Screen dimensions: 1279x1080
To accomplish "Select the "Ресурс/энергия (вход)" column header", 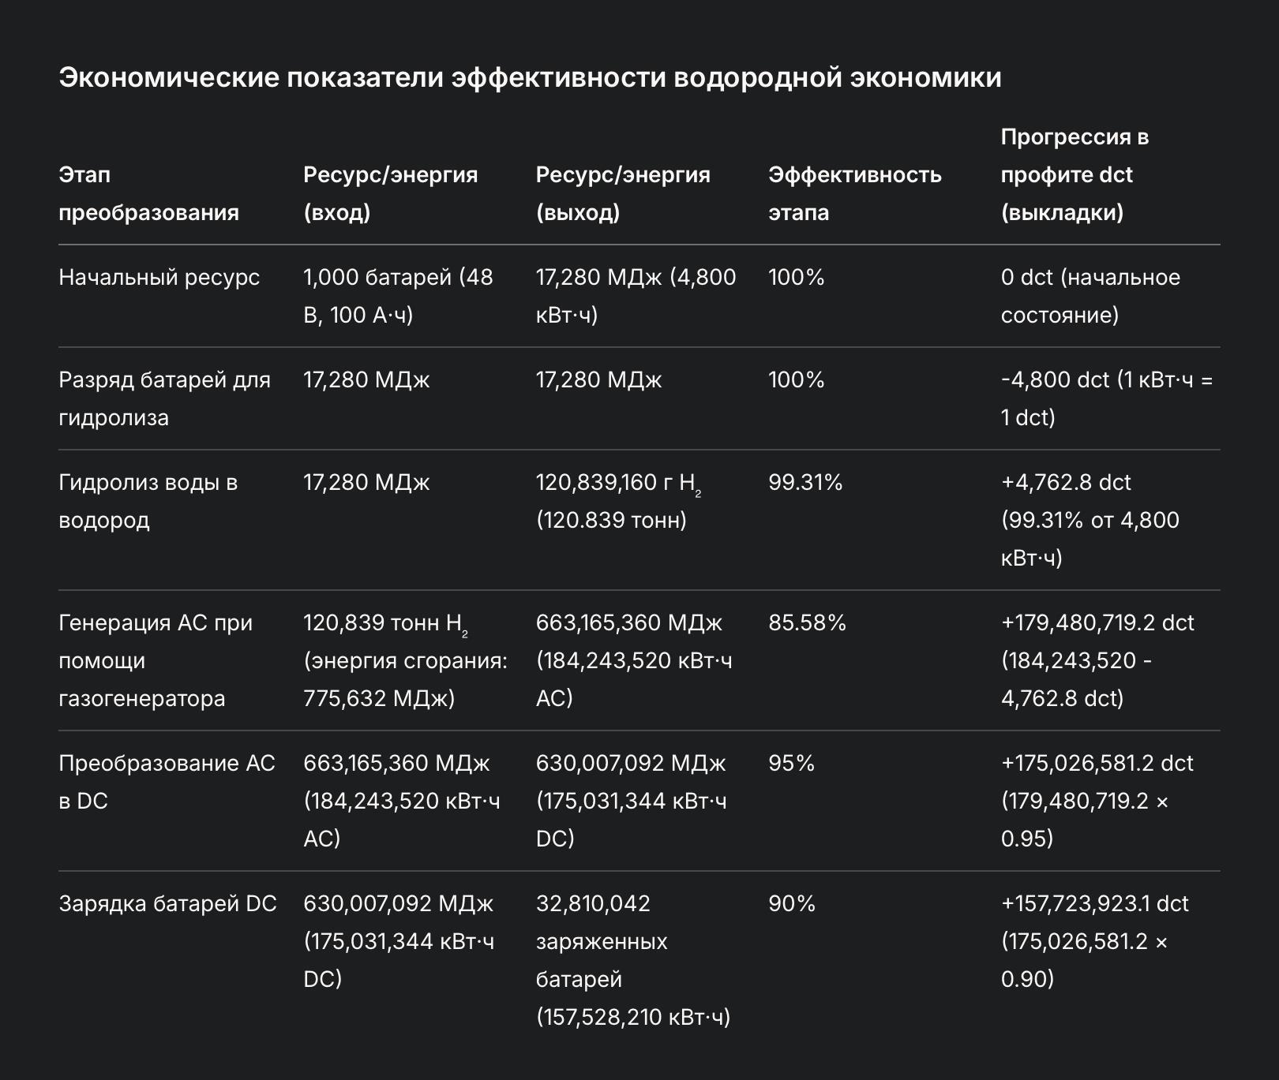I will [x=390, y=193].
